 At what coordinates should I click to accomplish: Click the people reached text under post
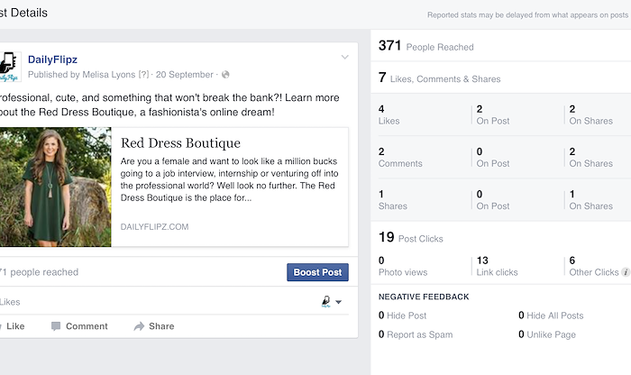click(x=40, y=272)
